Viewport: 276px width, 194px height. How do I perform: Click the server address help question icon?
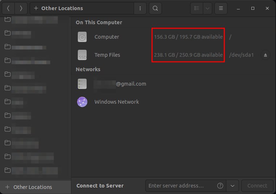(220, 186)
